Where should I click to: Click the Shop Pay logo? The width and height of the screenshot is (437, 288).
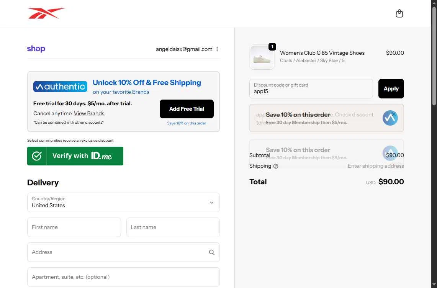click(x=36, y=49)
